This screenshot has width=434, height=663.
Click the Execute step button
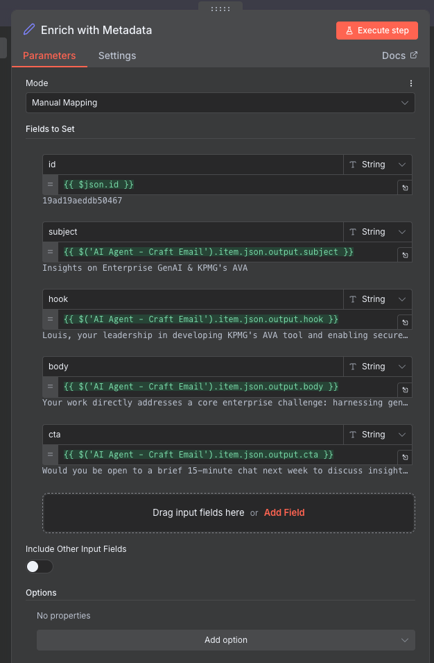coord(376,30)
